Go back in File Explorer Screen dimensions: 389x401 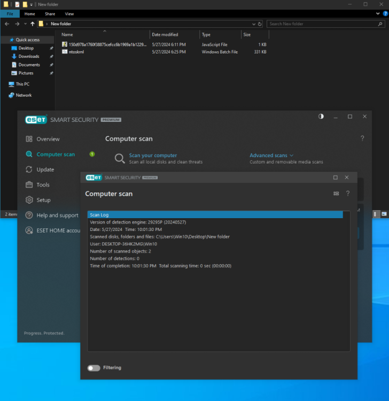(x=7, y=24)
